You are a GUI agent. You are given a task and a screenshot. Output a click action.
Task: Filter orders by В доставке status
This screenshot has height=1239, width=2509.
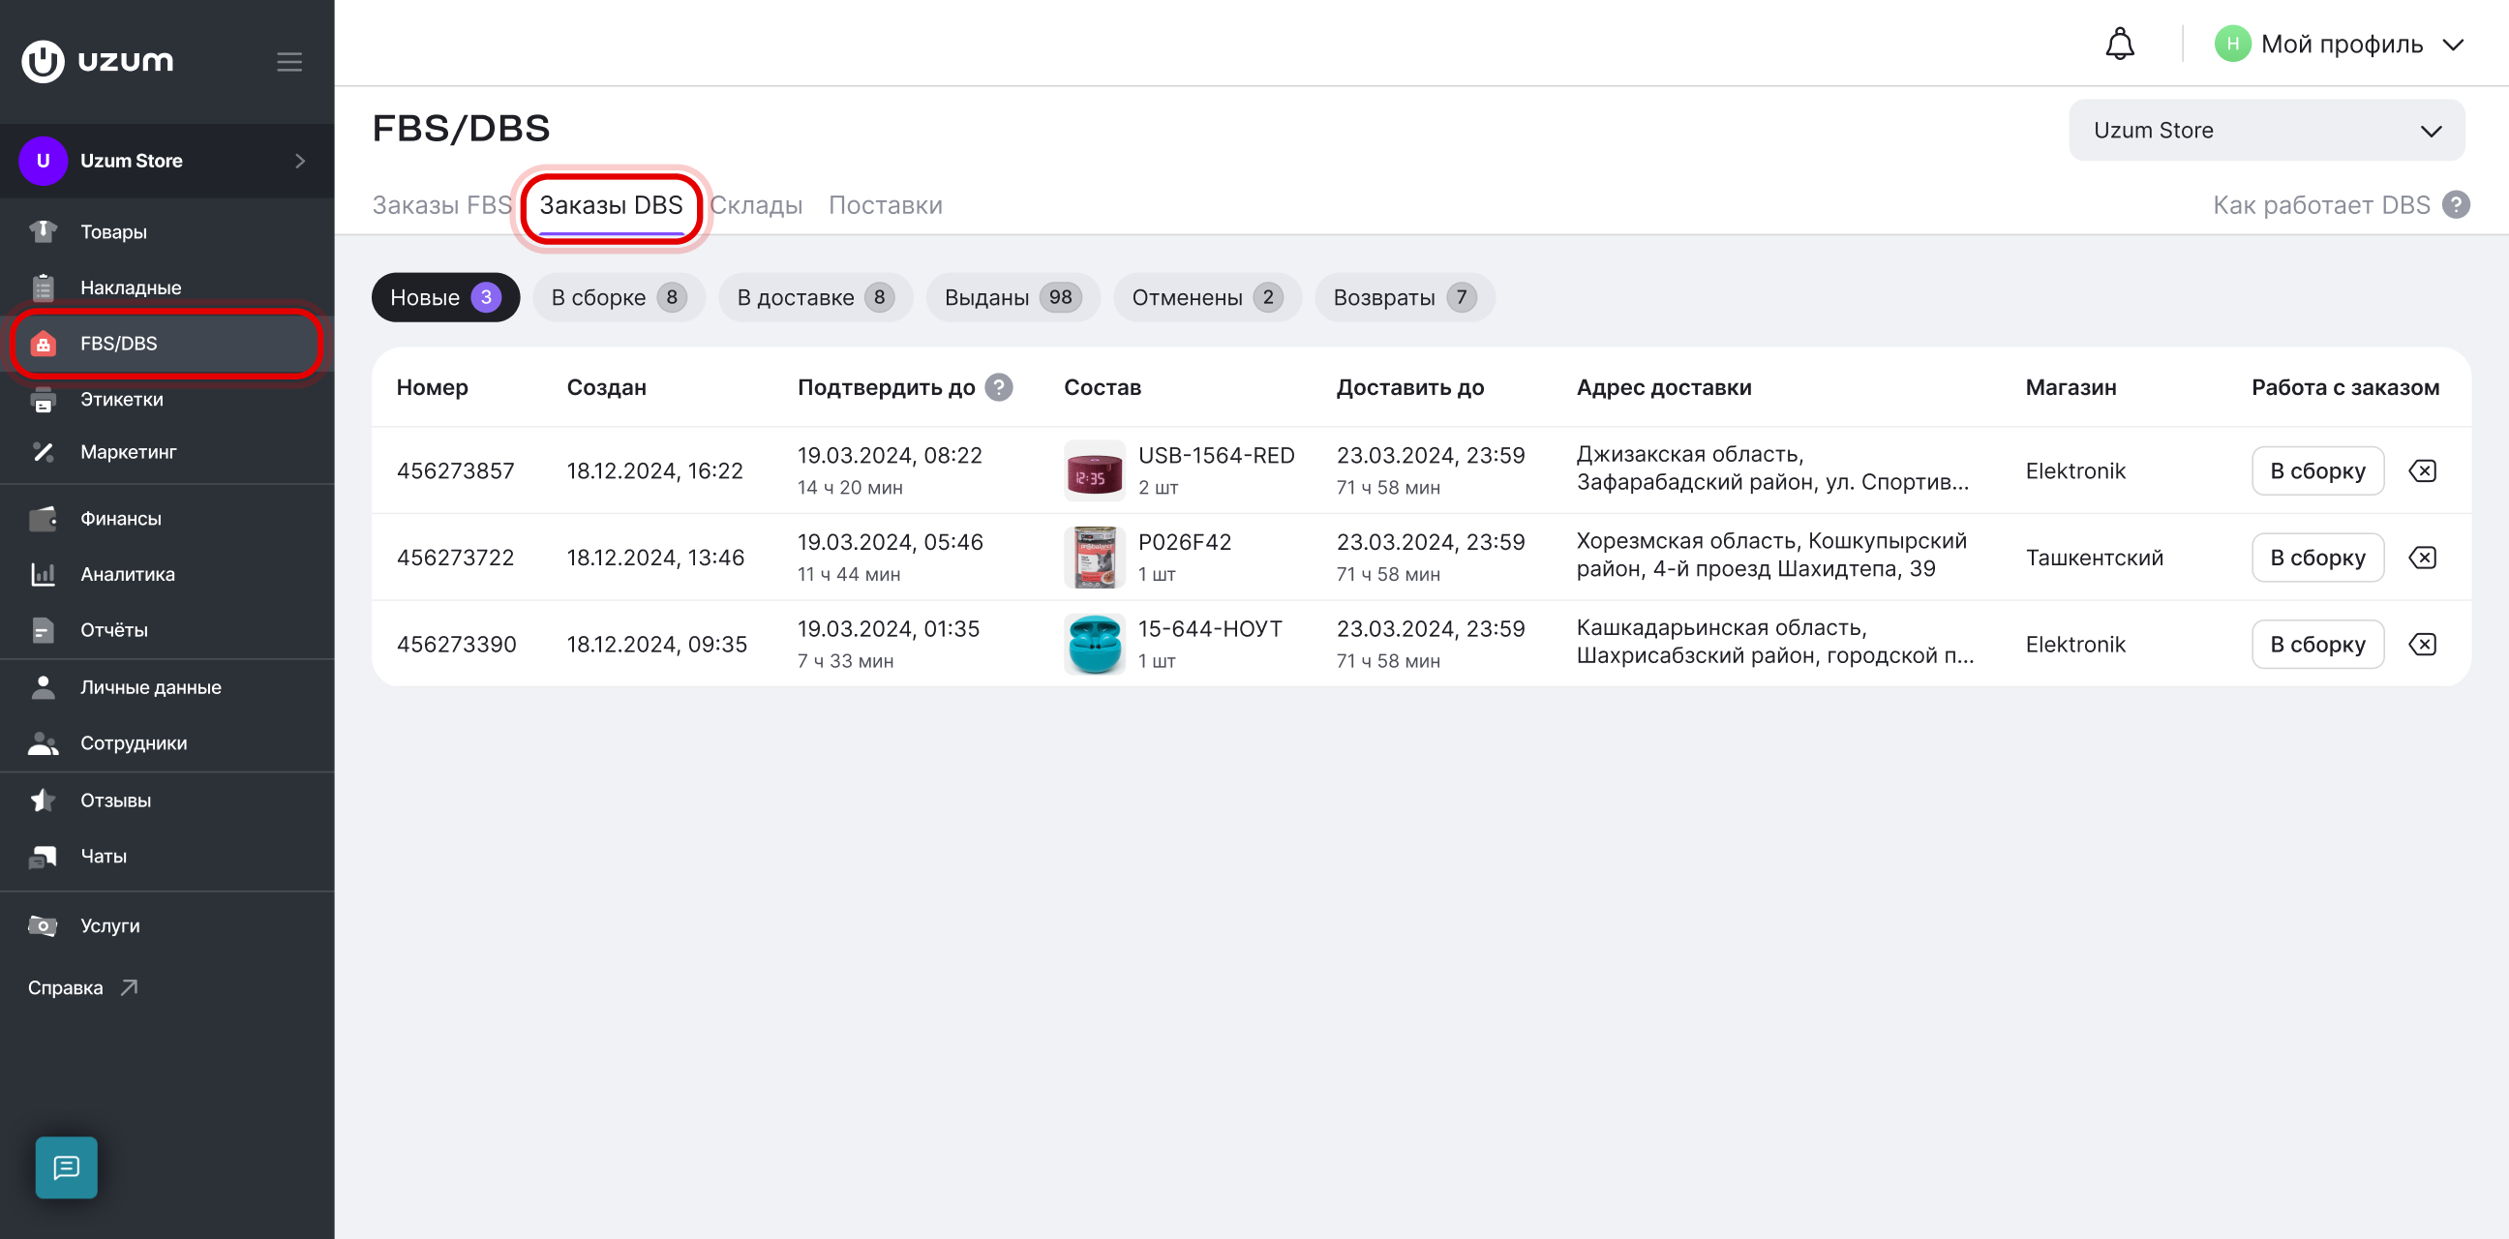815,297
